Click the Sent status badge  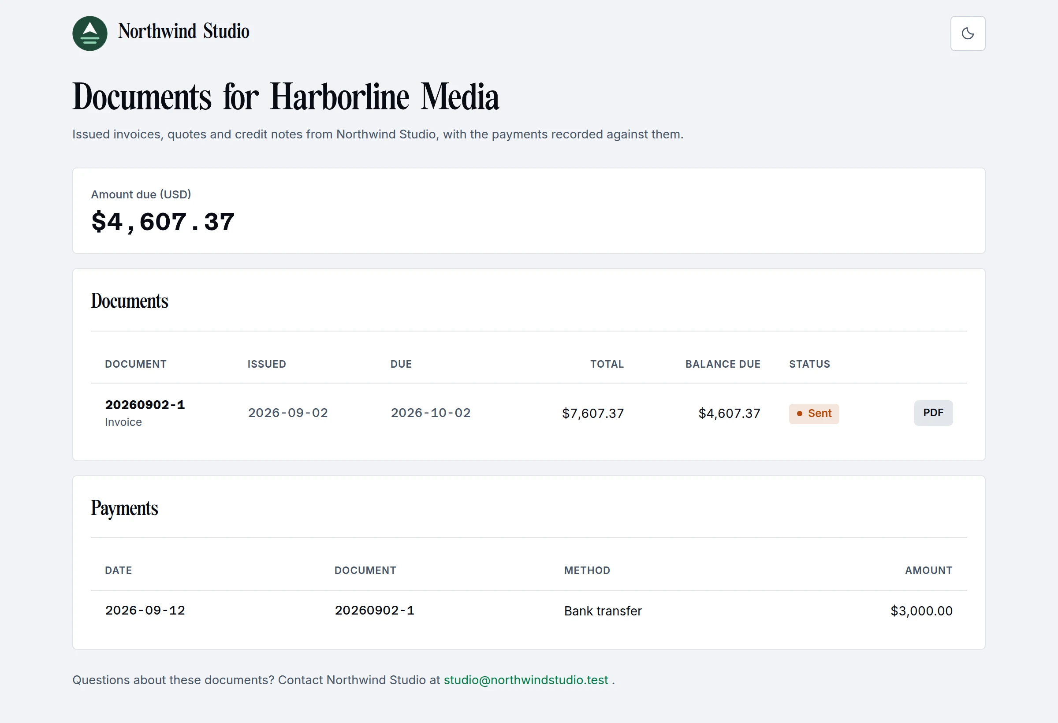pyautogui.click(x=813, y=414)
